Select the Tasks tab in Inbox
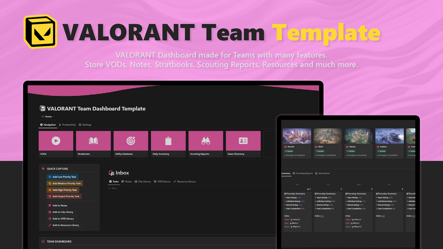Image resolution: width=443 pixels, height=249 pixels. (114, 182)
